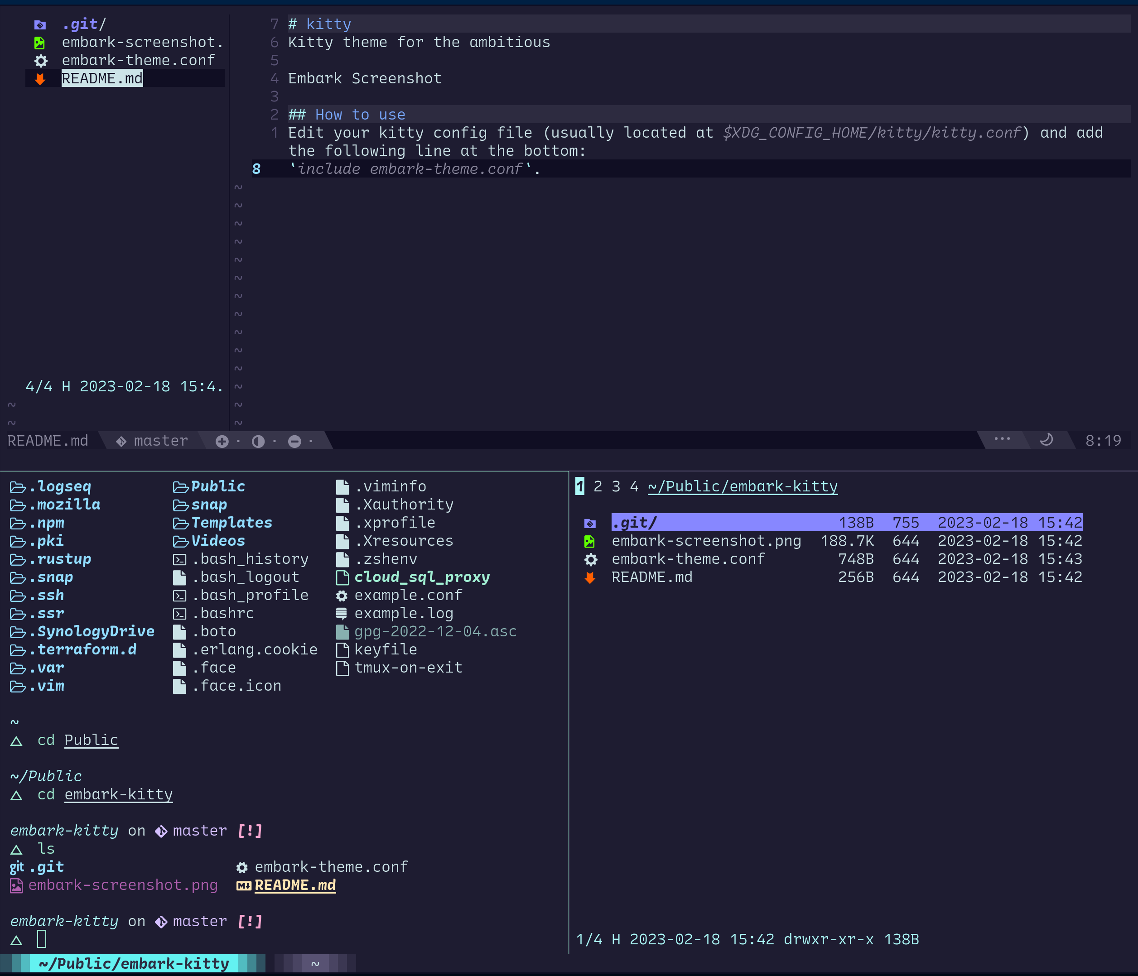Image resolution: width=1138 pixels, height=976 pixels.
Task: Select embark-theme.conf row in right file manager
Action: click(x=688, y=559)
